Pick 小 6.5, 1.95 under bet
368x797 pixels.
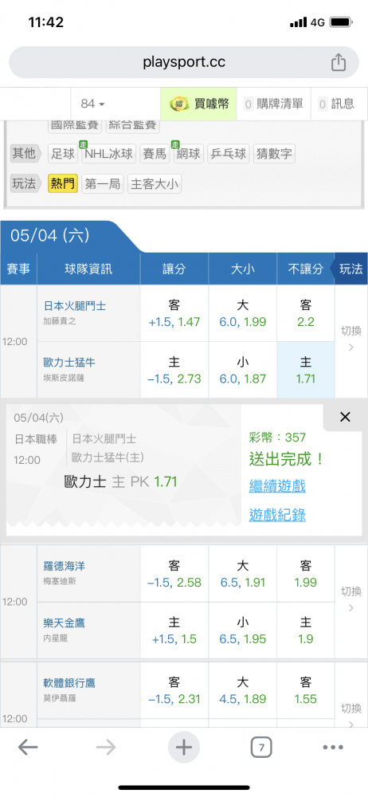[x=242, y=630]
